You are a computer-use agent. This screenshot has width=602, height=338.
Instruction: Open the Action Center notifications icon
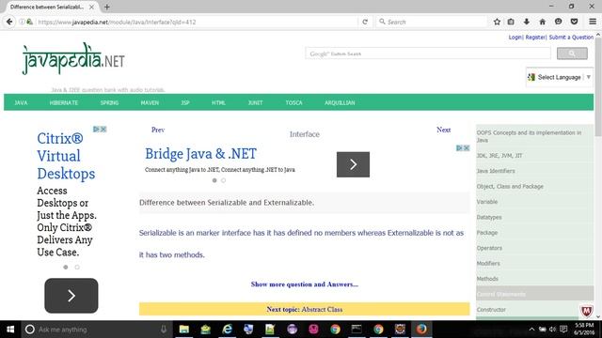pos(563,330)
